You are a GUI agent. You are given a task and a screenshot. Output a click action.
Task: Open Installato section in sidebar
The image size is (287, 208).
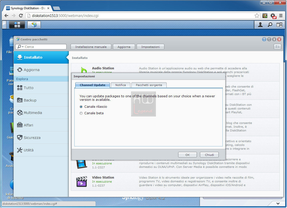tap(41, 57)
